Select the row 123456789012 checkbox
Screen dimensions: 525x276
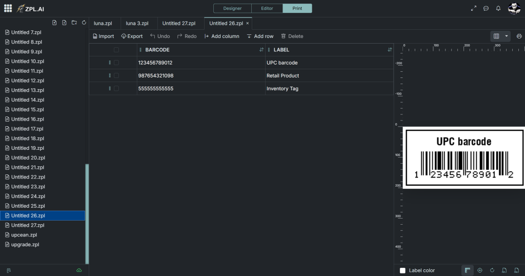[116, 63]
